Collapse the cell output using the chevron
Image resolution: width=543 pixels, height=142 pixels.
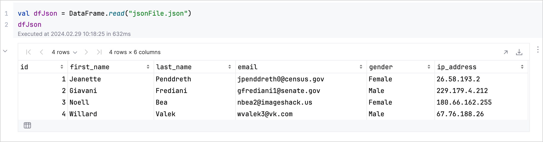click(x=5, y=51)
